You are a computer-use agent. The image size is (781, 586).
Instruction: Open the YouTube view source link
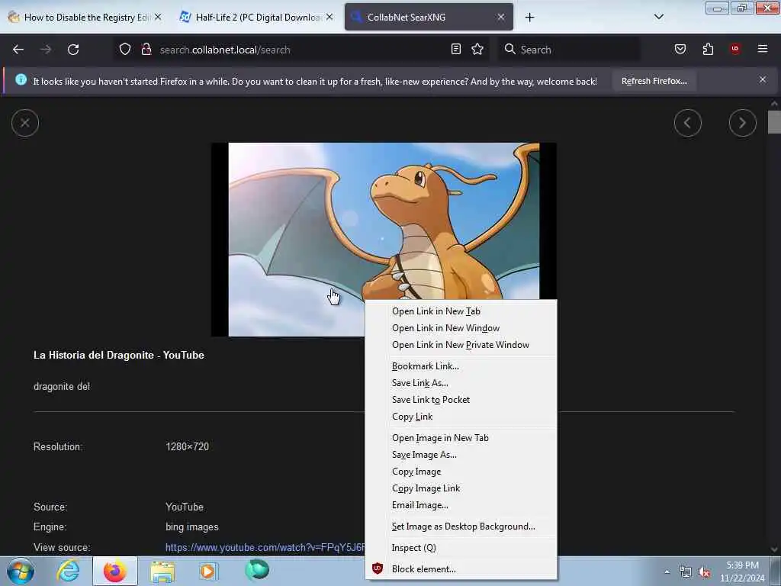pos(265,548)
